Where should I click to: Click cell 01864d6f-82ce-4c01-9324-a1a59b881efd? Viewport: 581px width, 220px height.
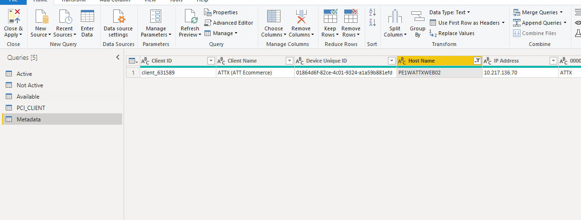tap(345, 73)
